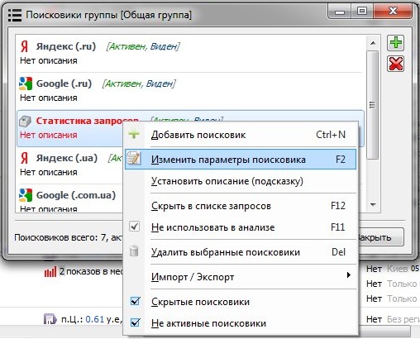Minimize the Поисковики группы window
Viewport: 420px width, 339px height.
(340, 12)
